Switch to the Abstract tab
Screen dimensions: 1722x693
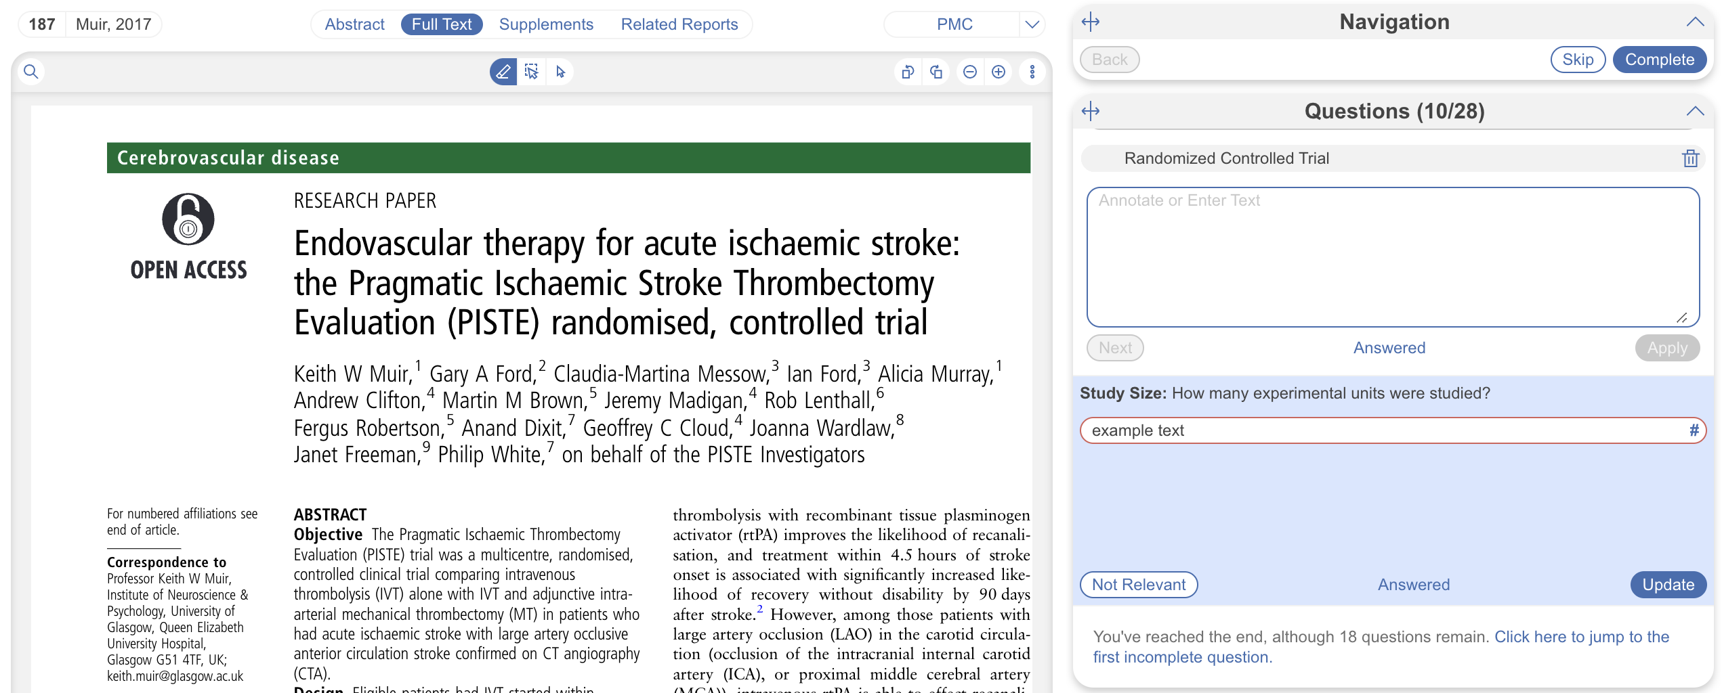pyautogui.click(x=354, y=24)
